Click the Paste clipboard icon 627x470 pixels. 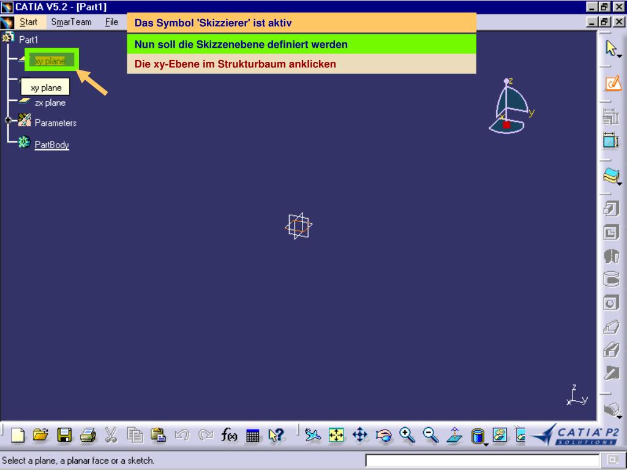coord(159,435)
